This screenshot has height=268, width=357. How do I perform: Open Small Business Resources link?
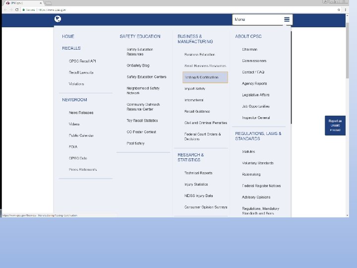tap(205, 66)
